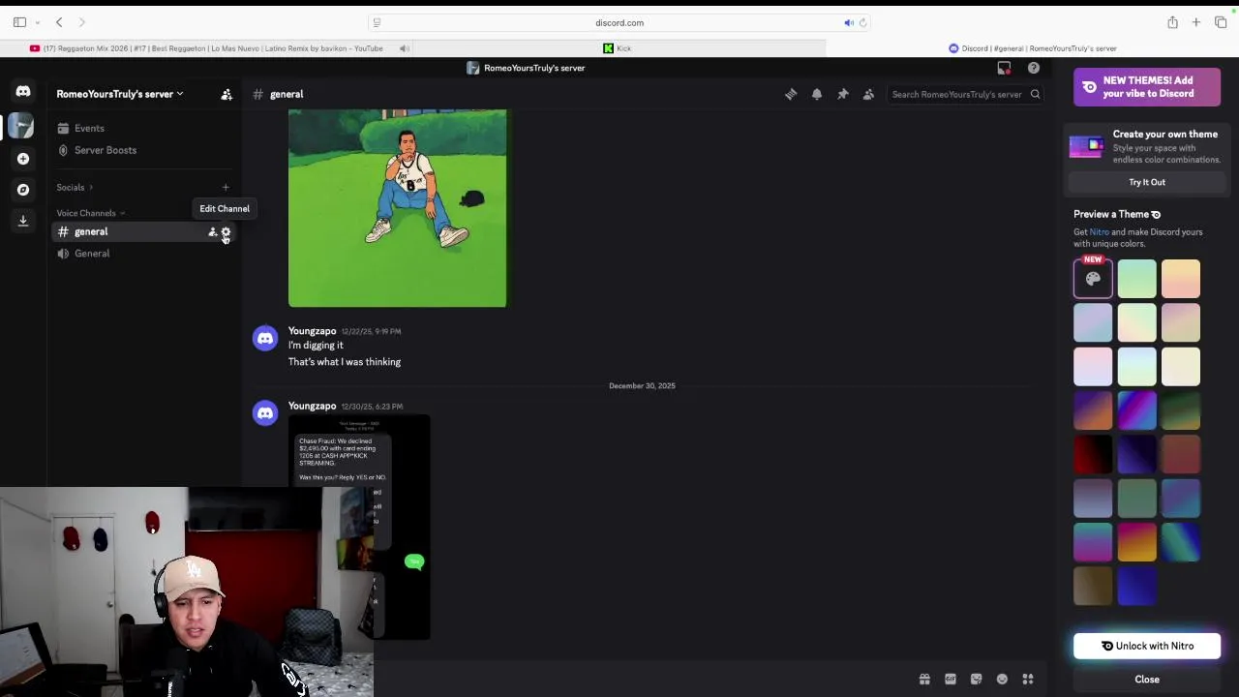Click the Edit Channel gear icon on general
Screen dimensions: 1239x697
[226, 232]
